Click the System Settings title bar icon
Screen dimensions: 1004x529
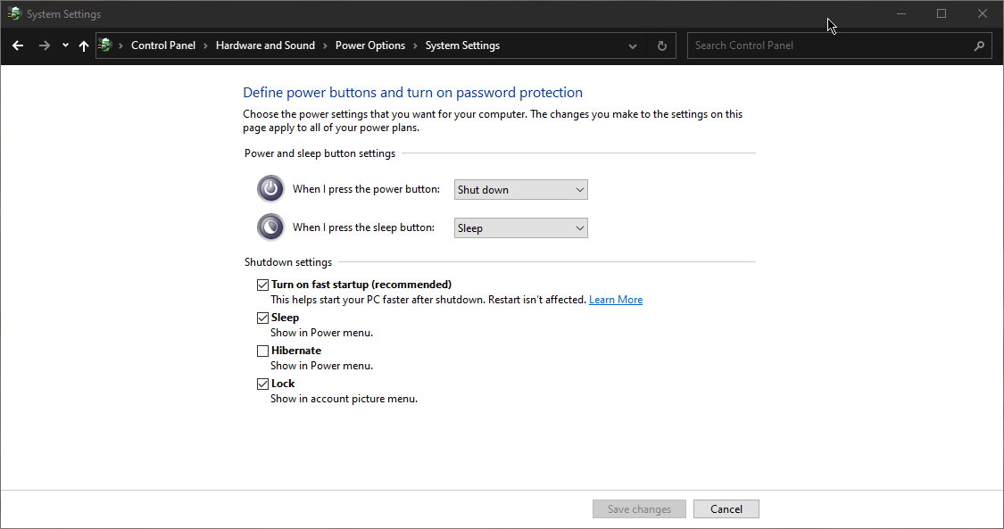(x=14, y=14)
